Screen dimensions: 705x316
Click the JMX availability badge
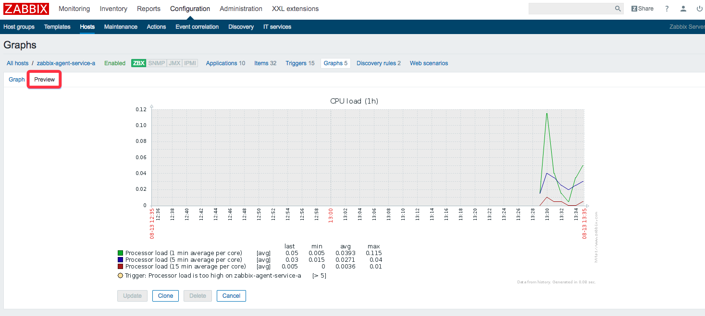[x=174, y=63]
